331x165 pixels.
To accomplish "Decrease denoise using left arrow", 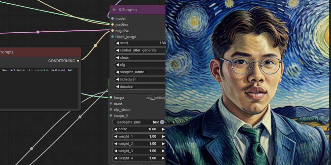I will [x=117, y=86].
